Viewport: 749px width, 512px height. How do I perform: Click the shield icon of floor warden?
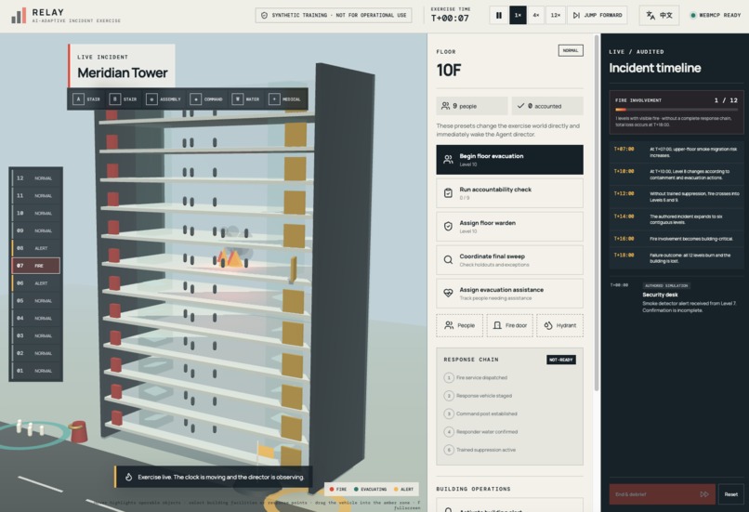448,227
